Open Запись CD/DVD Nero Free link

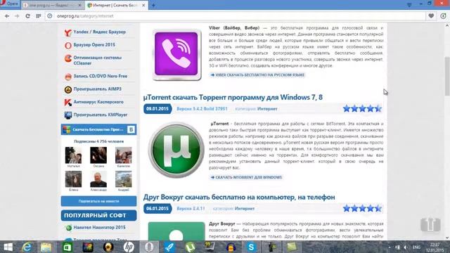(x=100, y=76)
